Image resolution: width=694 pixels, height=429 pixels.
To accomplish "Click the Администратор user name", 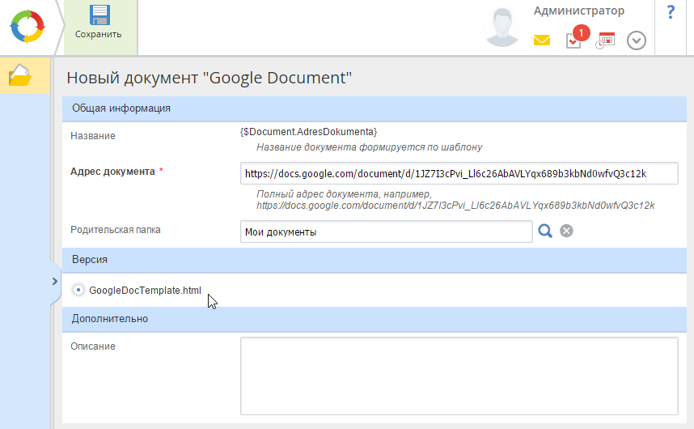I will pyautogui.click(x=578, y=11).
